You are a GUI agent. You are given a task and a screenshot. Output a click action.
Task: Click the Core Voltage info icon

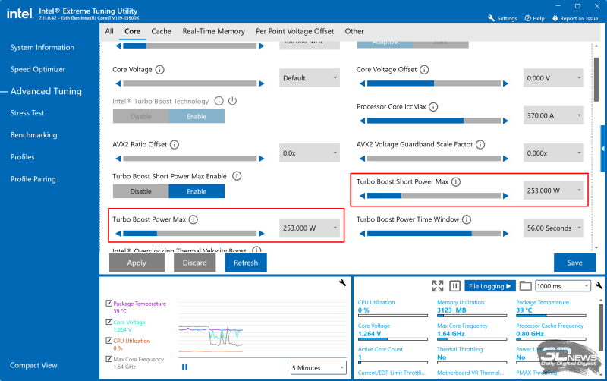click(159, 70)
